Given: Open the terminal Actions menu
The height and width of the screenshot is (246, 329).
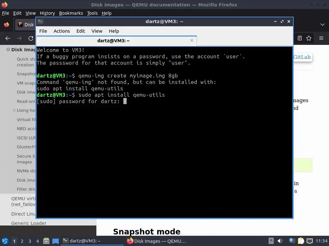Looking at the screenshot, I should click(x=62, y=31).
